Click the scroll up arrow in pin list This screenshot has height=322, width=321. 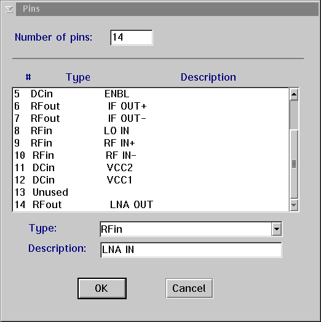(x=294, y=94)
